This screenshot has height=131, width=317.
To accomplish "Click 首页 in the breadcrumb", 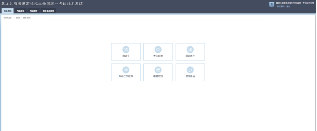I will pos(18,18).
